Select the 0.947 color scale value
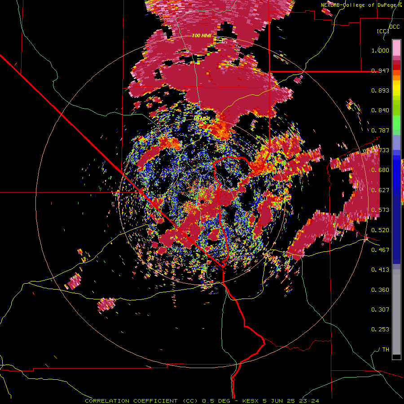The image size is (404, 404). [x=380, y=70]
